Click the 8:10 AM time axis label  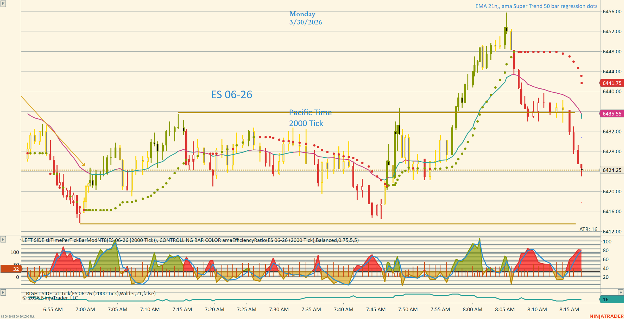click(537, 310)
